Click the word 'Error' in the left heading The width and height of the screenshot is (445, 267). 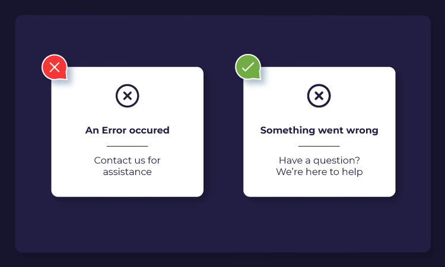click(x=114, y=131)
